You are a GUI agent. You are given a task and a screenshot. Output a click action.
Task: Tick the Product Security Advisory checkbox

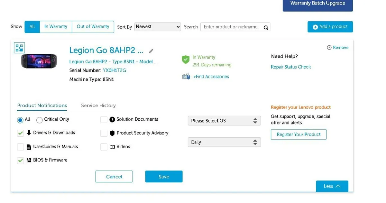104,133
